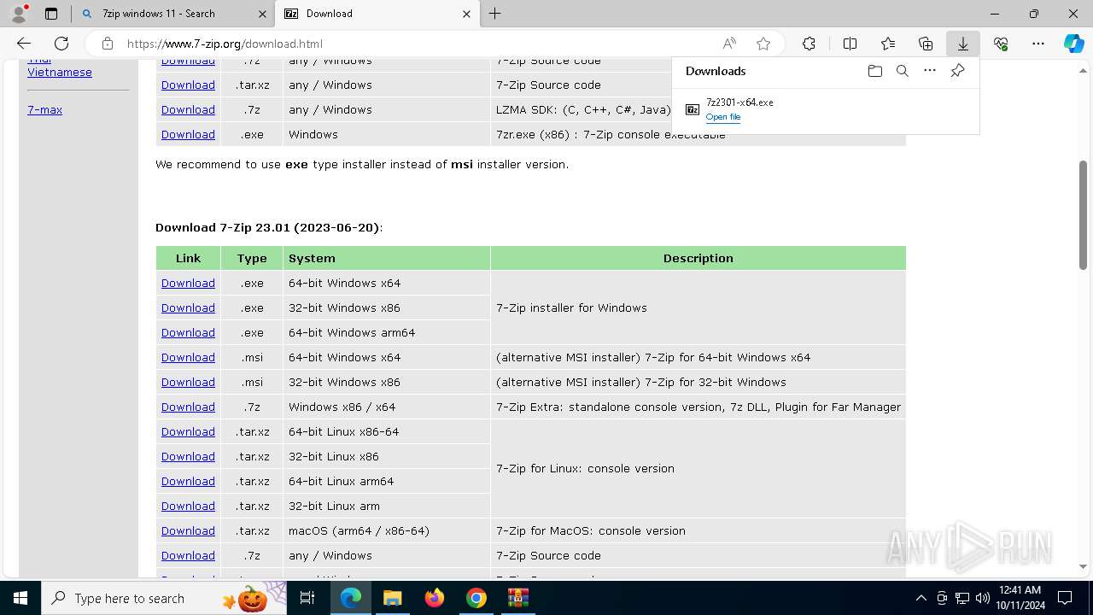Open Edge Settings and more menu
Image resolution: width=1093 pixels, height=615 pixels.
tap(1038, 44)
